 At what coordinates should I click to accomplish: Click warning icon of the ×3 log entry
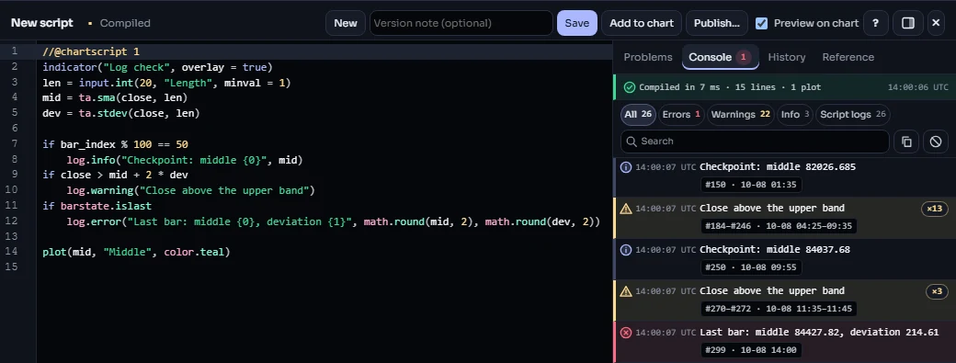click(x=626, y=291)
